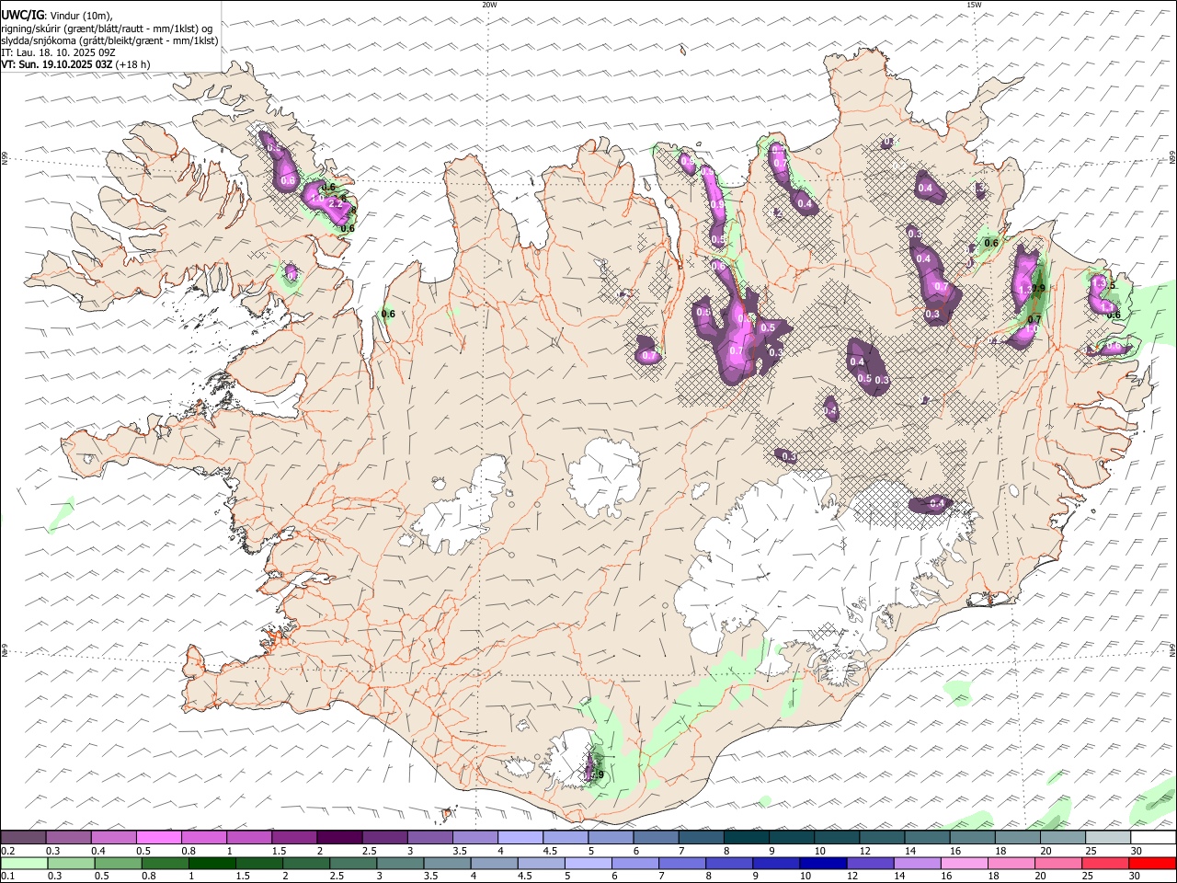Click the 'IT: Lau. 18. 10. 2025 09Z' line

(60, 52)
